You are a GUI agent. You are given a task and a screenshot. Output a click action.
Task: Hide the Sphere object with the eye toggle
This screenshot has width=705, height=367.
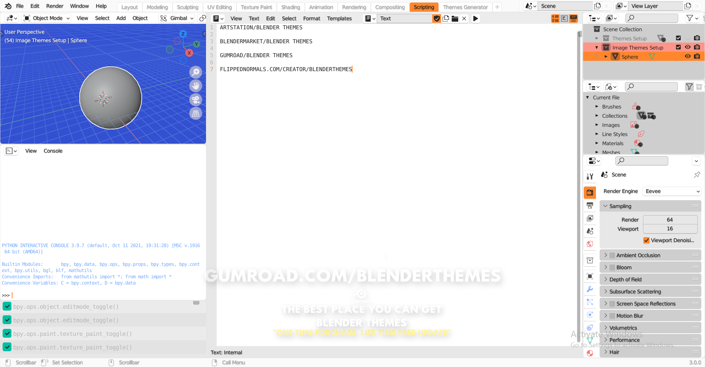pos(688,56)
